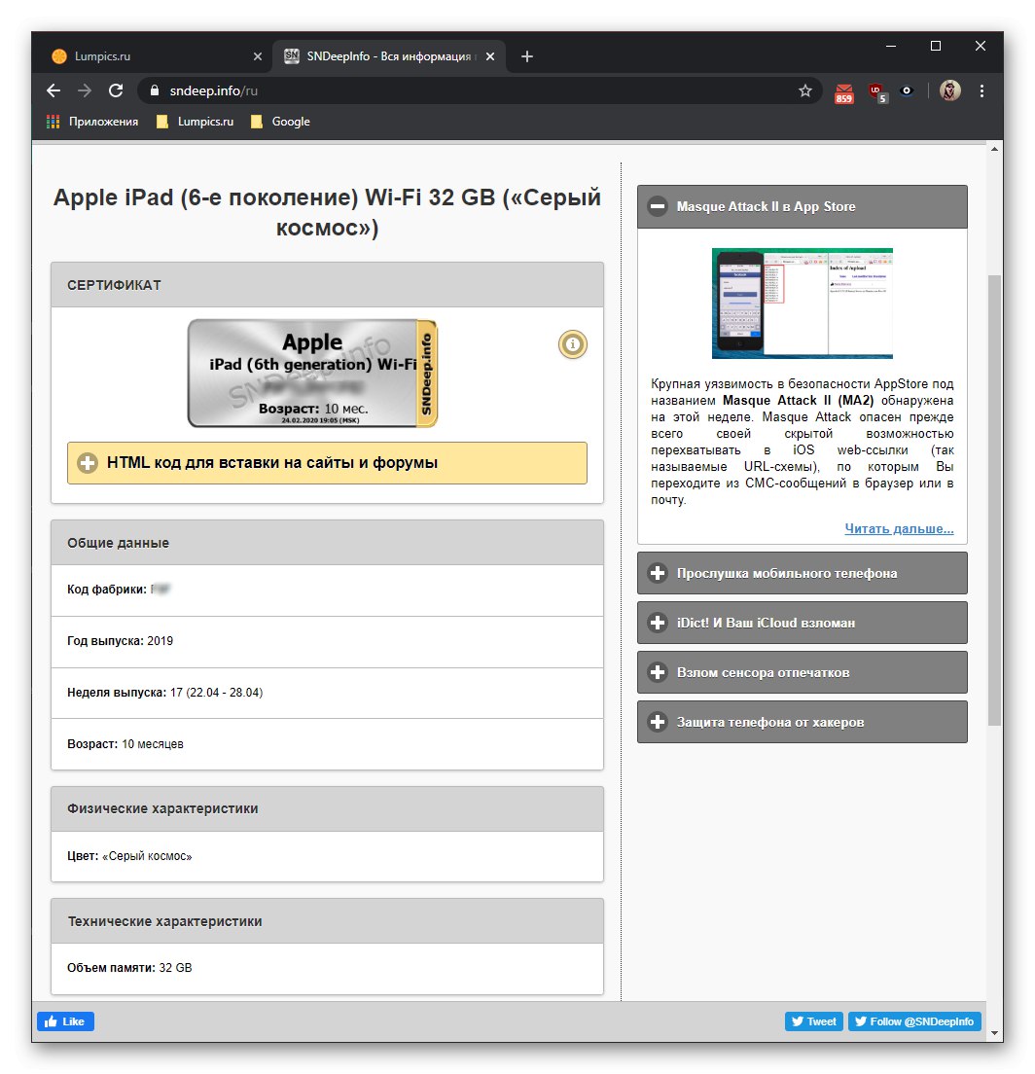The width and height of the screenshot is (1035, 1074).
Task: Minimize the Chrome window
Action: (890, 46)
